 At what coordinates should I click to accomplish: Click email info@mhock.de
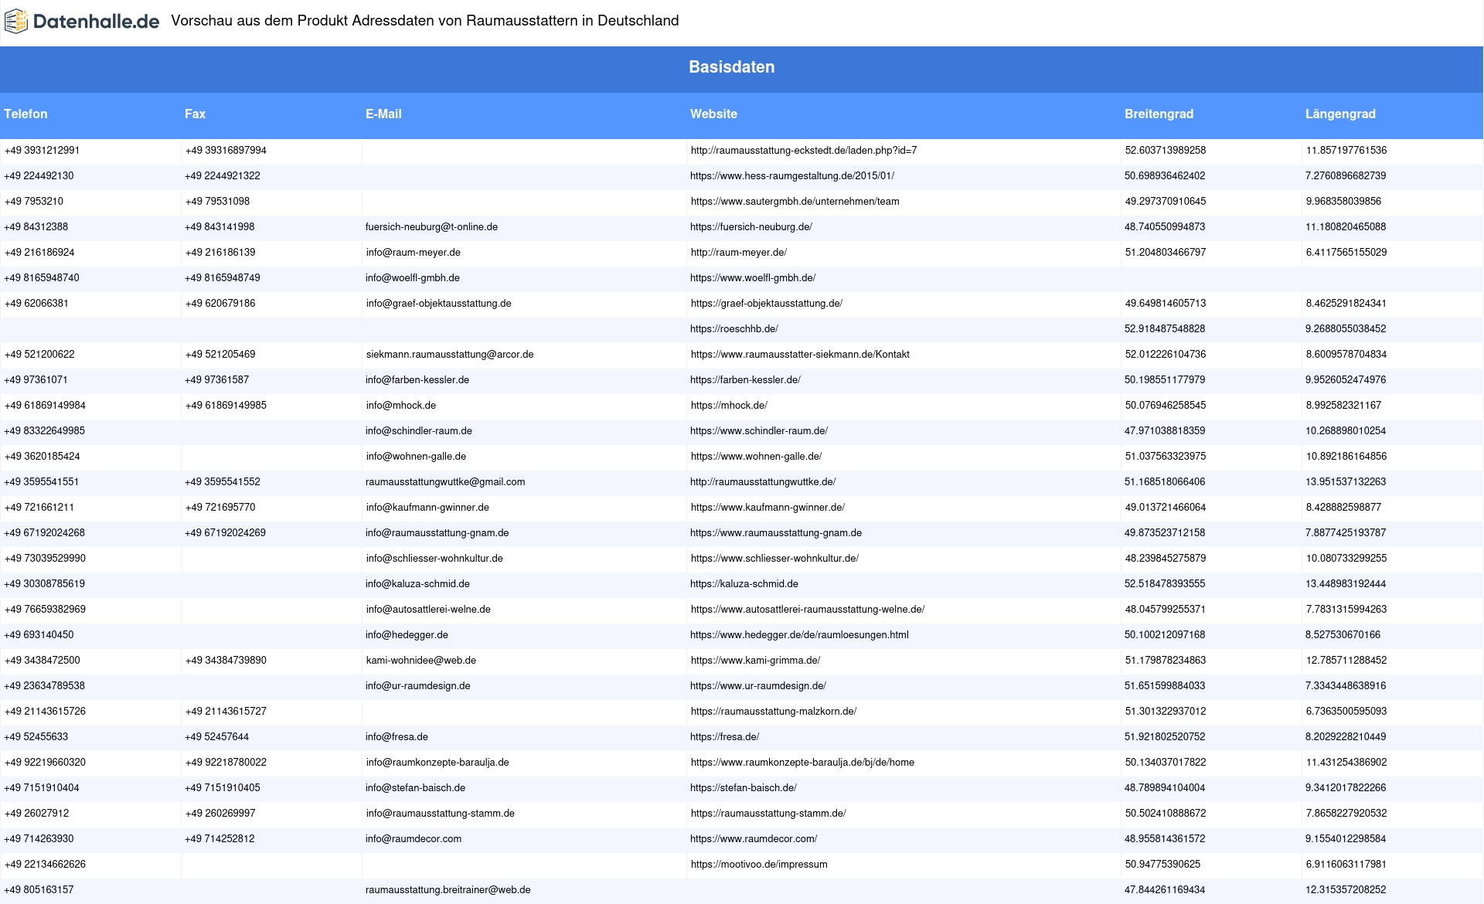point(401,406)
